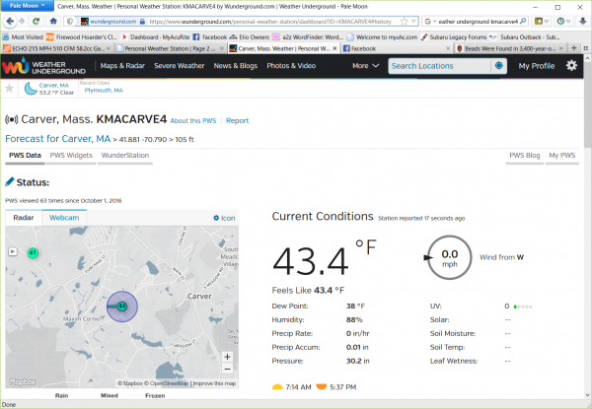Click the Search Locations input field
592x409 pixels.
[x=439, y=66]
